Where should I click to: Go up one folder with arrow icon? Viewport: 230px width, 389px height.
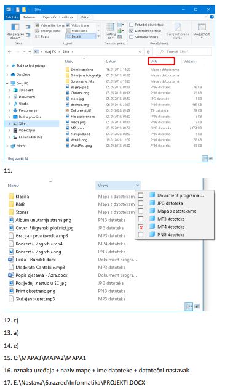[x=30, y=52]
